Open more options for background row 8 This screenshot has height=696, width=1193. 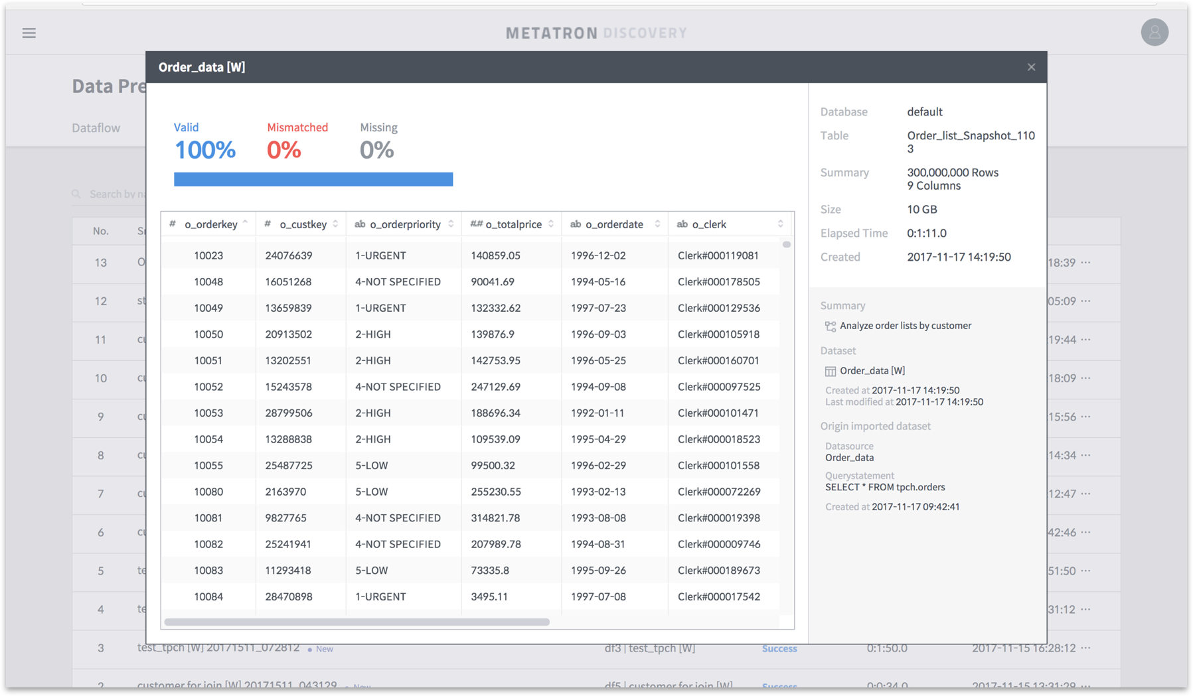[1086, 455]
